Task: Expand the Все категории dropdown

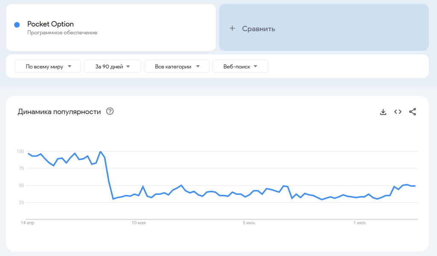Action: [177, 66]
